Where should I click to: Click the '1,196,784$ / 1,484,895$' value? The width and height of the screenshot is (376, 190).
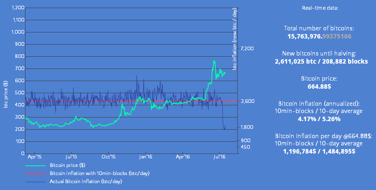[x=319, y=152]
